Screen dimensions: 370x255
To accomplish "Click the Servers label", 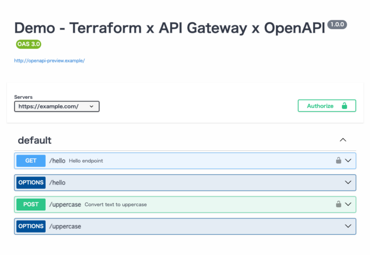I will 23,97.
